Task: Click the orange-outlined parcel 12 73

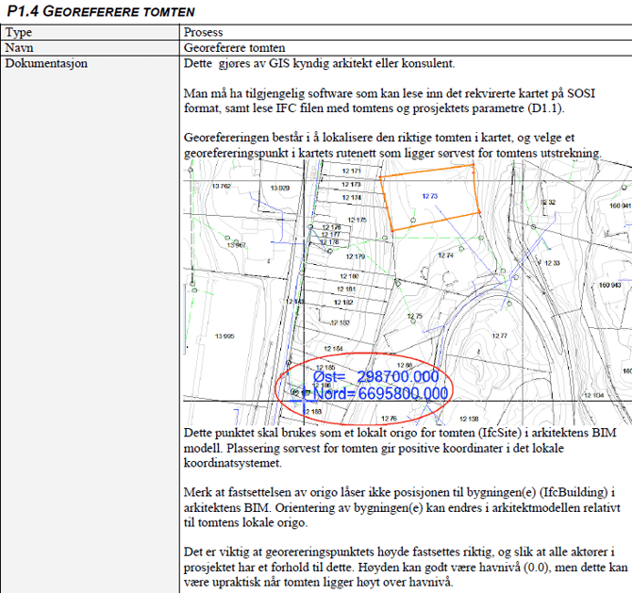Action: coord(430,196)
